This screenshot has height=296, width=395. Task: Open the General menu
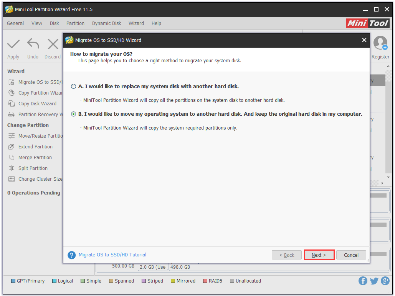click(15, 23)
